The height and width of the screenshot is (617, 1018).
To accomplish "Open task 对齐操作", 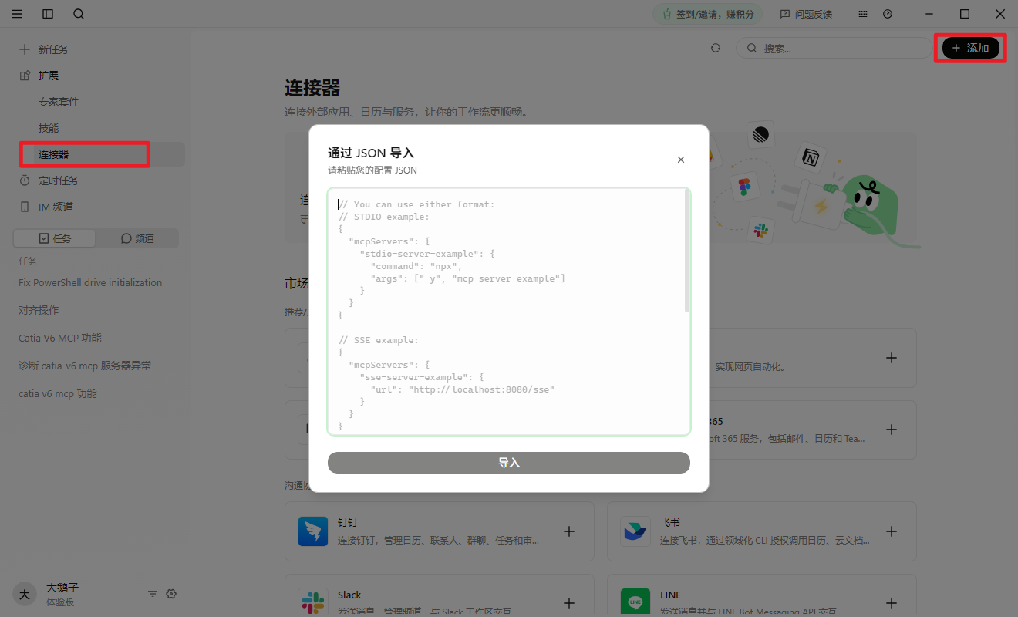I will point(39,311).
